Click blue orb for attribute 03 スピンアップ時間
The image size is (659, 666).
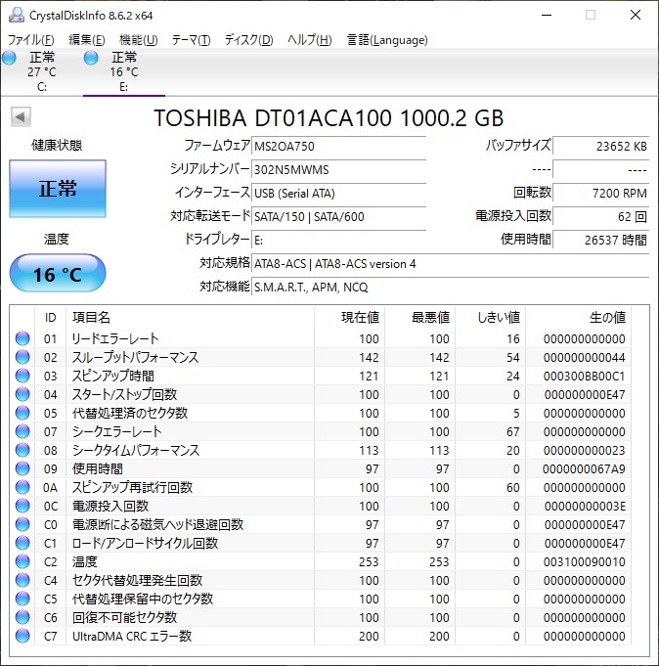click(22, 376)
